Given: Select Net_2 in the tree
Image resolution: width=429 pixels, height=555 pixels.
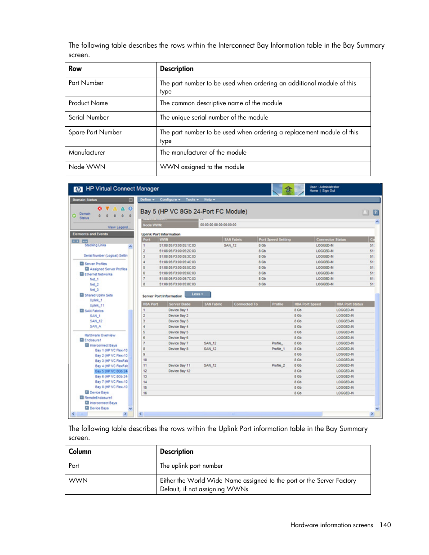Looking at the screenshot, I should [94, 284].
